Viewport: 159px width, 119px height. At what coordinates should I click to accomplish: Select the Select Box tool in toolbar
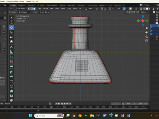(x=12, y=17)
